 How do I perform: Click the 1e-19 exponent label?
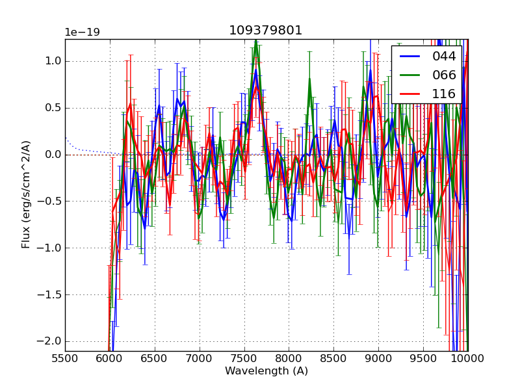[x=82, y=32]
